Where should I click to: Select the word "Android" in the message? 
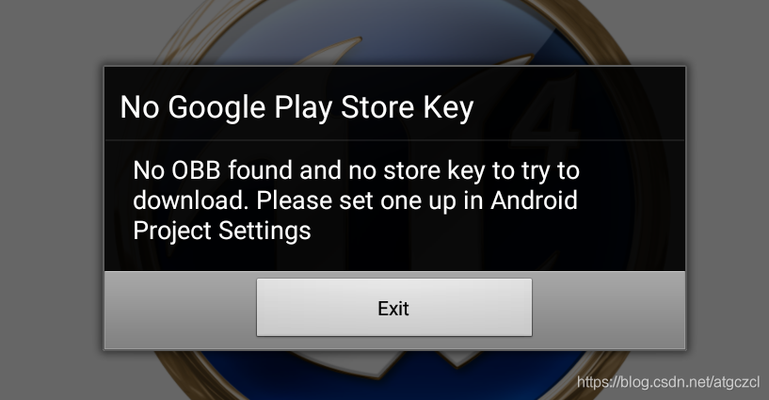(x=534, y=200)
